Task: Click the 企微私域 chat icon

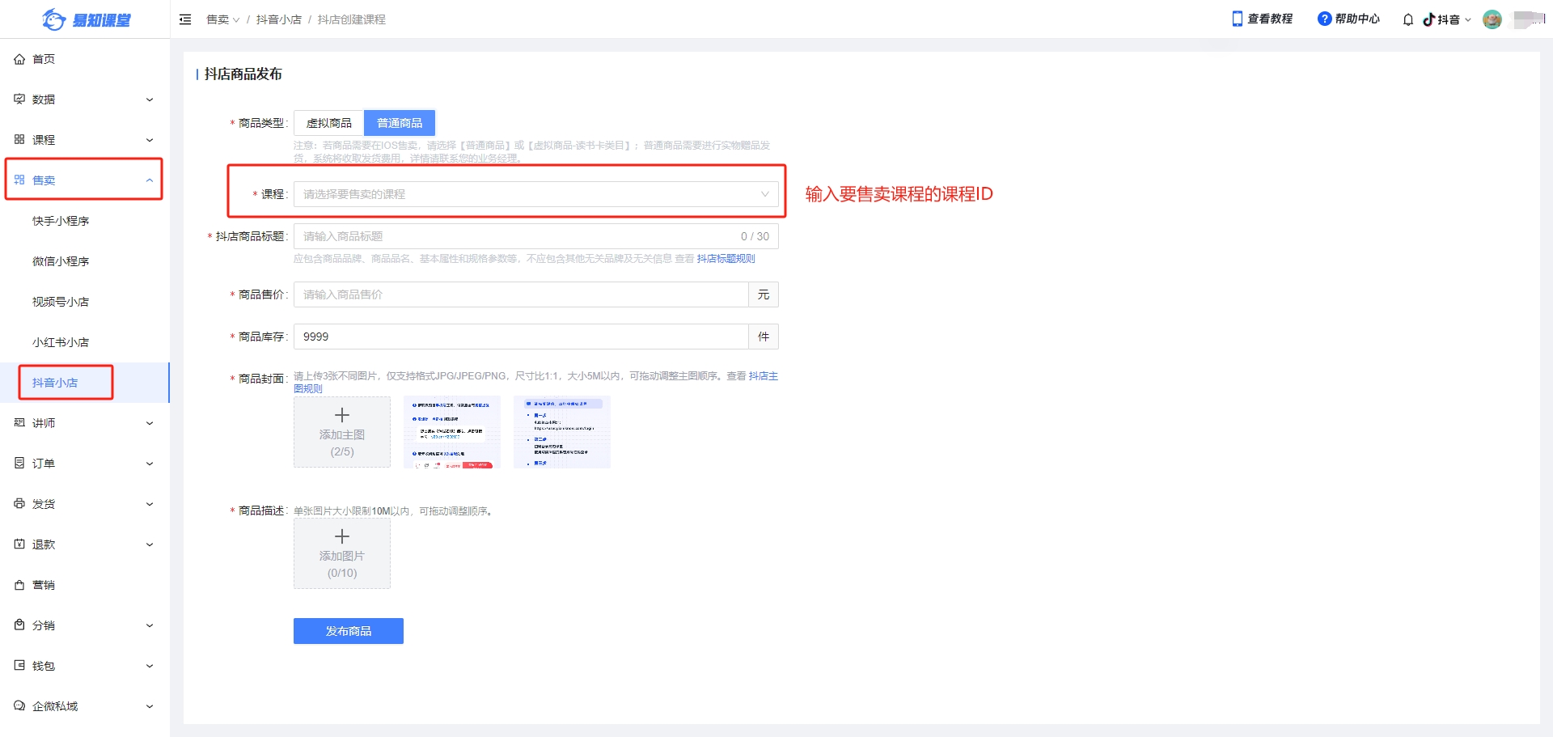Action: (19, 706)
